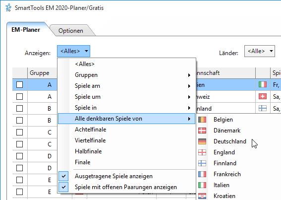Select the Dänemark flag icon

tap(202, 131)
